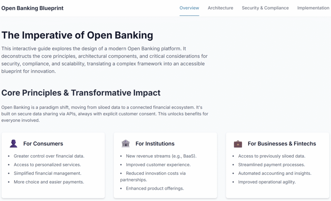331x201 pixels.
Task: Click the consumer person icon
Action: (14, 143)
